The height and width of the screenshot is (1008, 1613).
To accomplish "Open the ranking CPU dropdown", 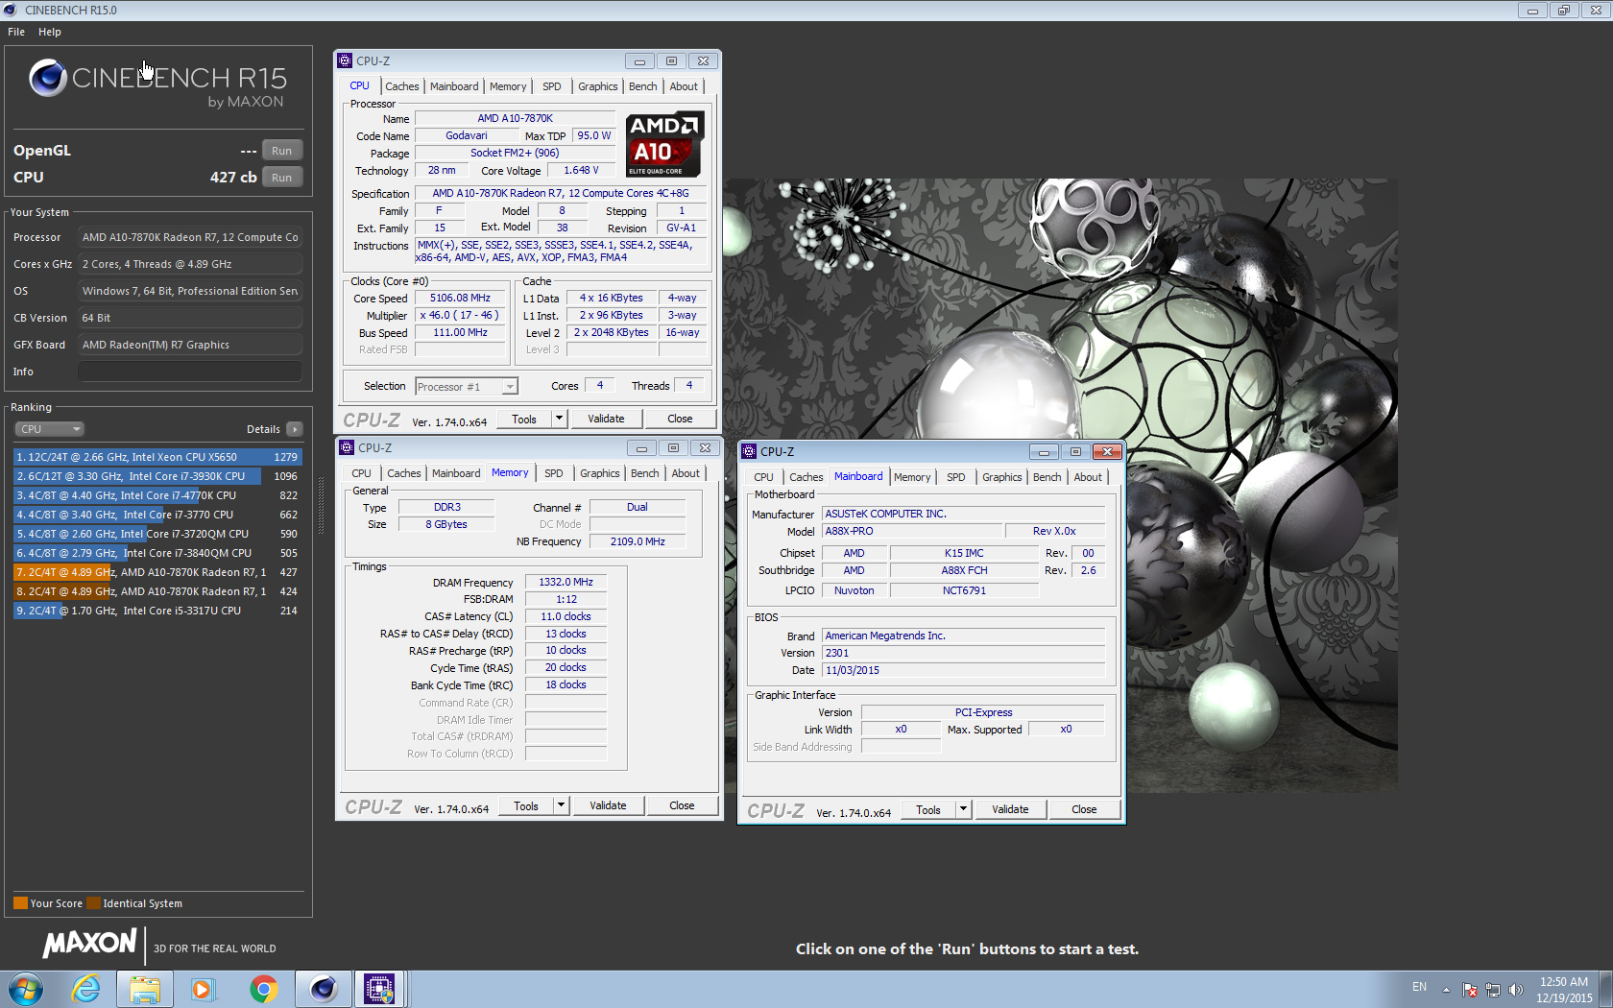I will [x=49, y=429].
